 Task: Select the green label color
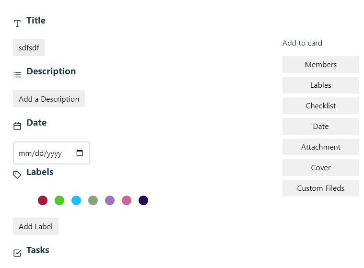click(59, 200)
